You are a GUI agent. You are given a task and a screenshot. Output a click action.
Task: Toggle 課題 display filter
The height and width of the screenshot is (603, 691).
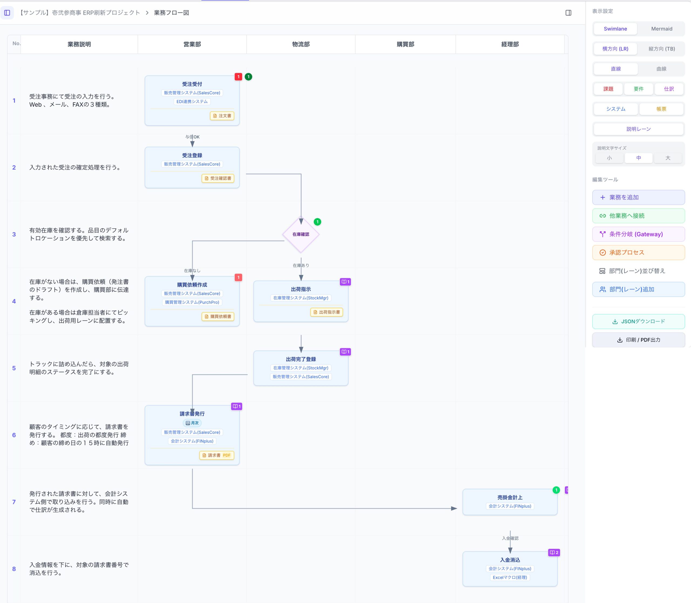pos(608,89)
